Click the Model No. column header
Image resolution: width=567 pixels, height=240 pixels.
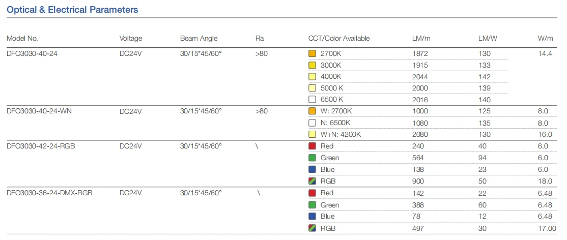click(22, 39)
